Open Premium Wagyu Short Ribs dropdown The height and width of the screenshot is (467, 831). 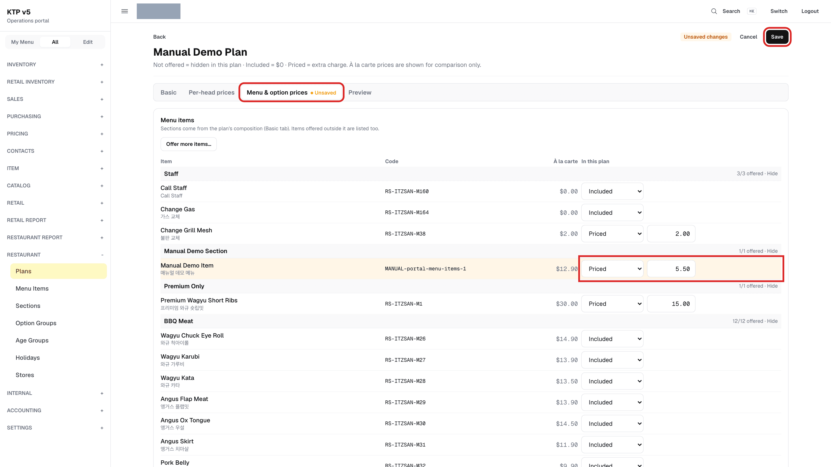612,304
